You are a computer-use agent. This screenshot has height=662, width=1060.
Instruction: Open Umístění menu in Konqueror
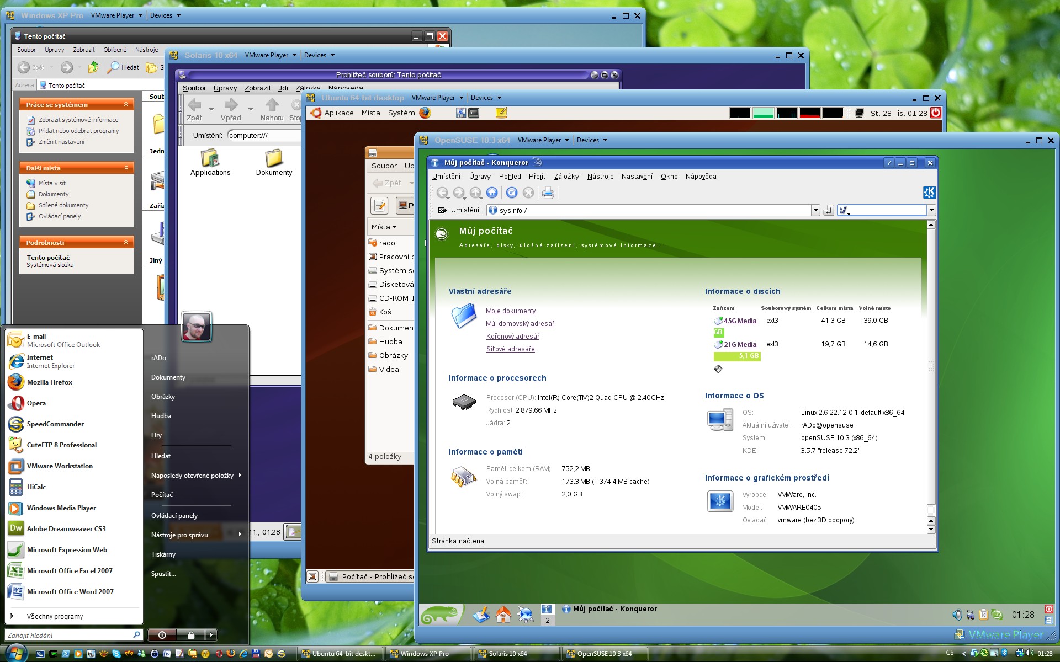tap(446, 177)
